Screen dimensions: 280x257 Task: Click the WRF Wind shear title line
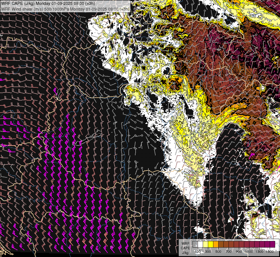tap(65, 9)
